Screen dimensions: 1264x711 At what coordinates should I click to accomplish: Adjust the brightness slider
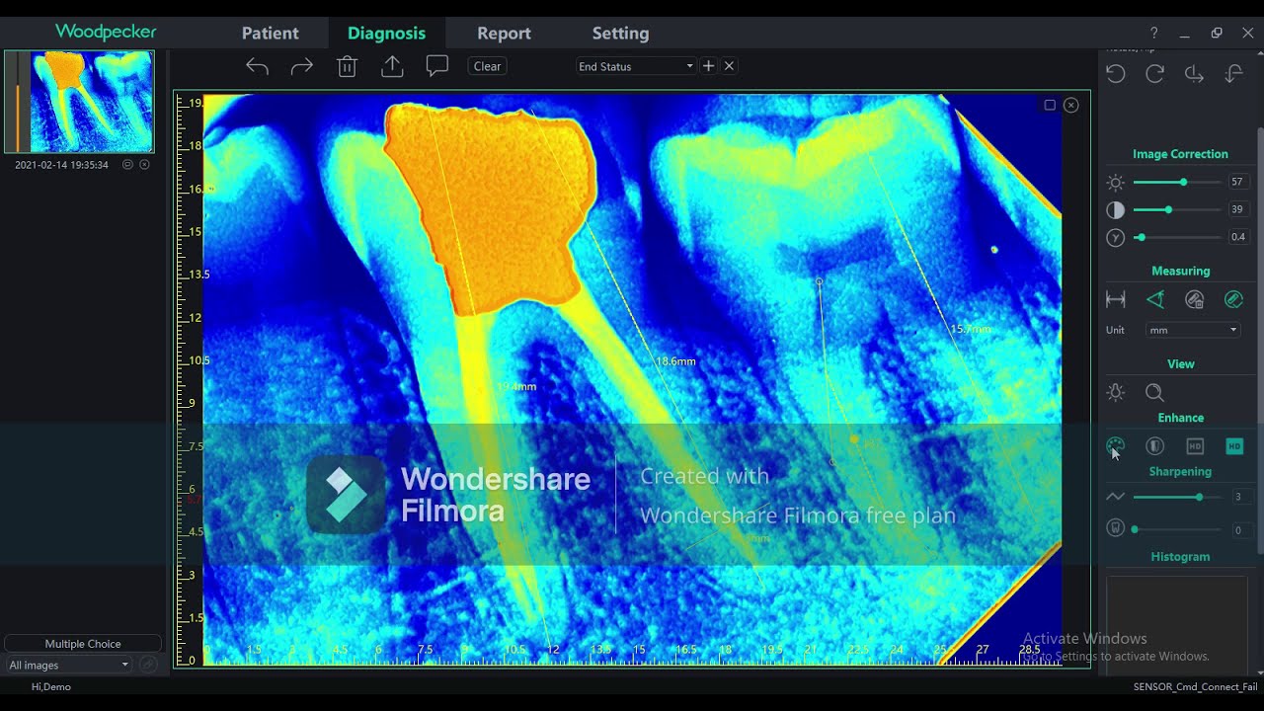click(x=1176, y=183)
